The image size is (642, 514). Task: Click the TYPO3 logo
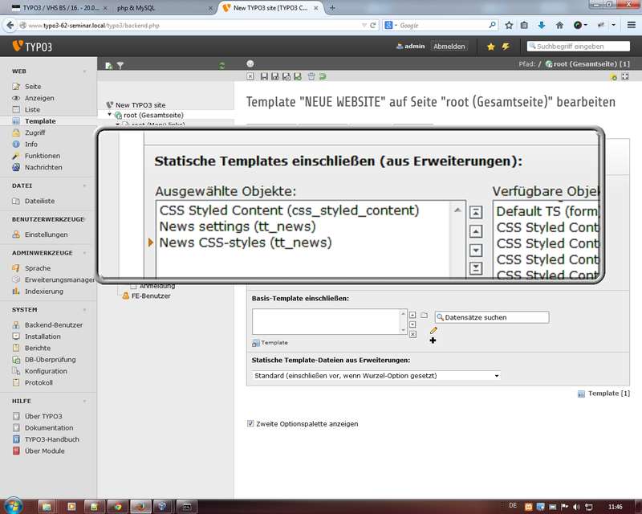[32, 47]
